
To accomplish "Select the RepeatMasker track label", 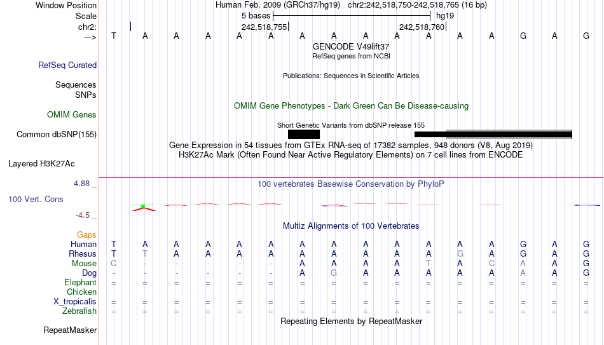I will coord(70,330).
